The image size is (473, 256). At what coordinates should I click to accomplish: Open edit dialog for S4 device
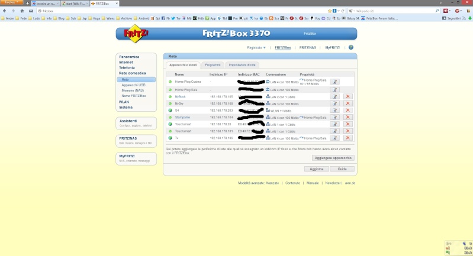tap(334, 111)
